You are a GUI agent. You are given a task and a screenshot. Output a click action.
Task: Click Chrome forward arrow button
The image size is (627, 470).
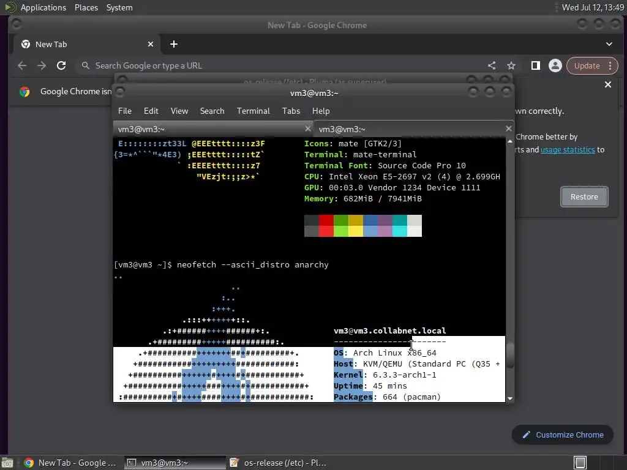coord(42,65)
